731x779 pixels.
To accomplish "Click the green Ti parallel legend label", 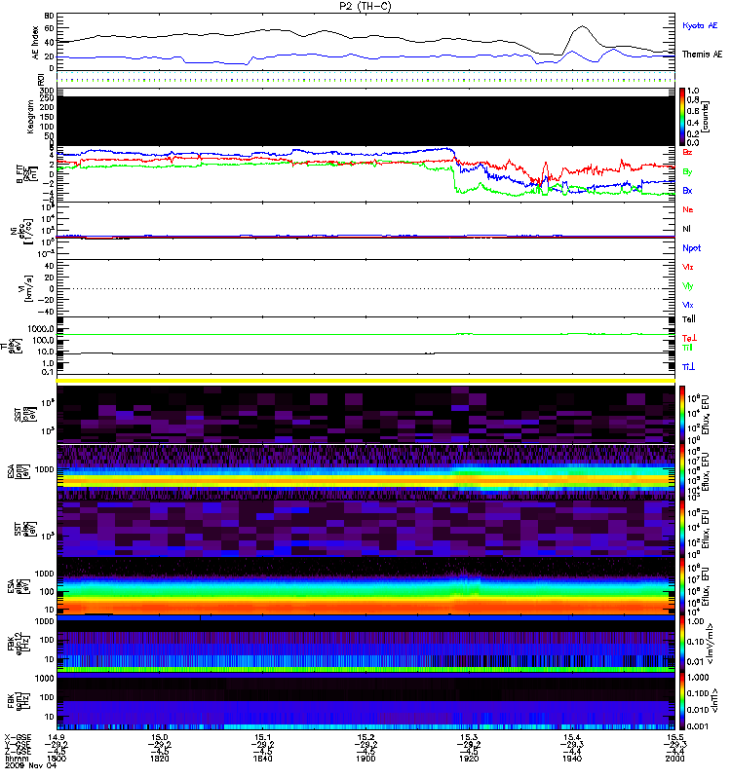I will click(x=687, y=348).
